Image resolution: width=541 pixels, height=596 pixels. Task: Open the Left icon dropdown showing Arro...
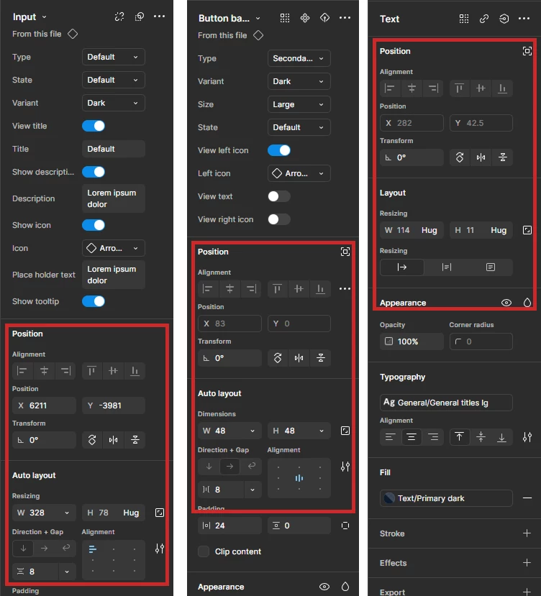[299, 173]
